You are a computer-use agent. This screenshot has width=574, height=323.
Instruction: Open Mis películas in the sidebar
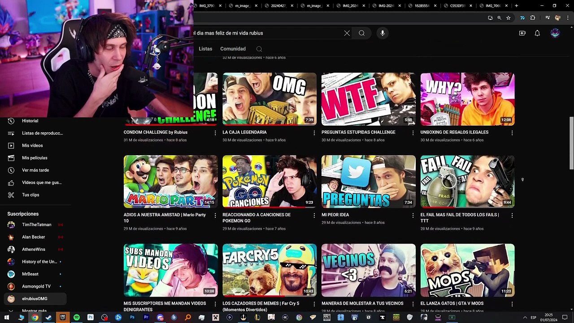tap(35, 158)
